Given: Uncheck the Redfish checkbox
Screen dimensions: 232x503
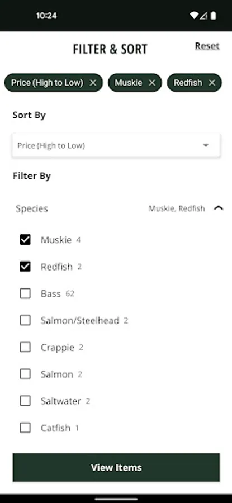Looking at the screenshot, I should tap(25, 267).
